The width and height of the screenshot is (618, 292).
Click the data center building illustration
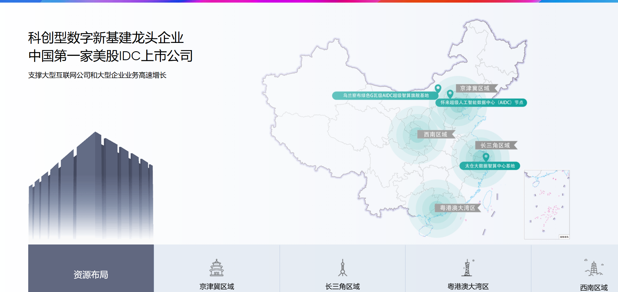coord(91,186)
